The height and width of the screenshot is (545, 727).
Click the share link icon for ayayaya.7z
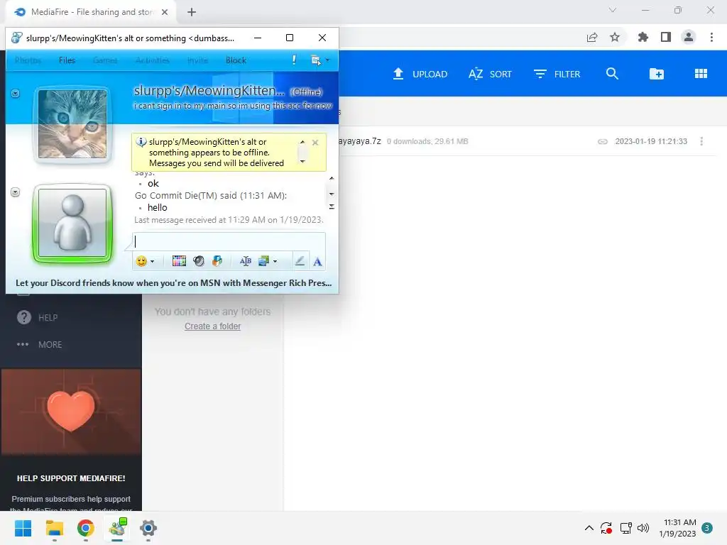602,142
